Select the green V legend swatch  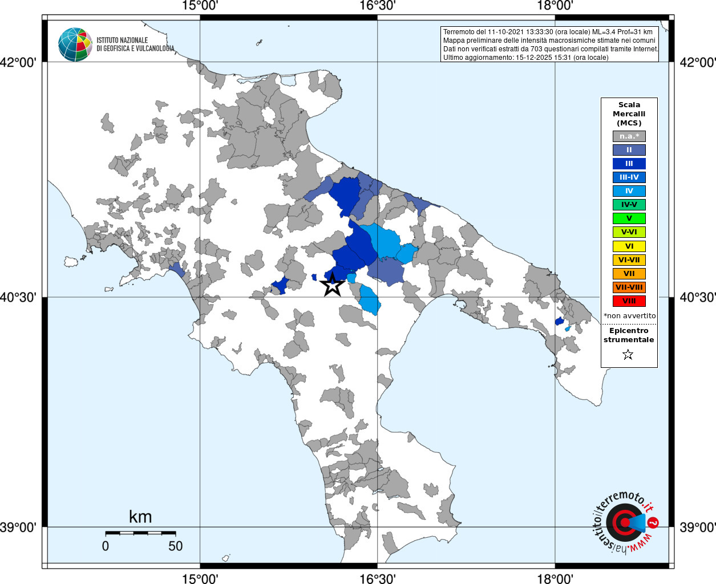629,218
